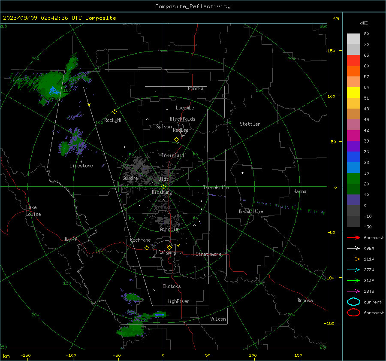
Task: Click the Banff town label
Action: [71, 239]
